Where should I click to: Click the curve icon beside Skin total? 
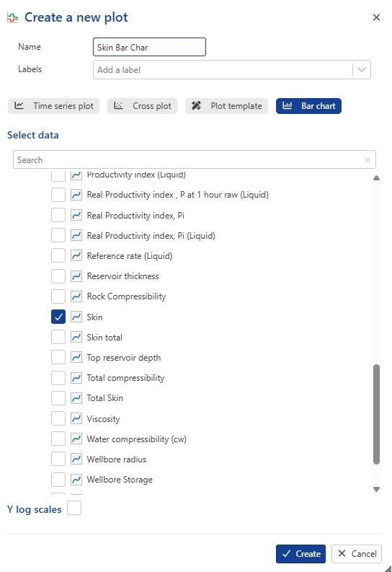coord(76,337)
